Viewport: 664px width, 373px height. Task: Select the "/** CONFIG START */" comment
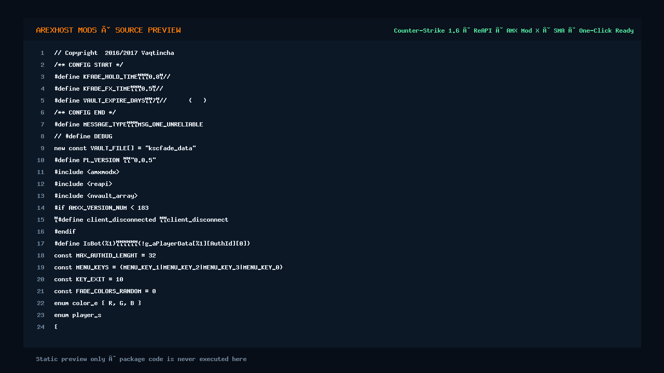[89, 65]
